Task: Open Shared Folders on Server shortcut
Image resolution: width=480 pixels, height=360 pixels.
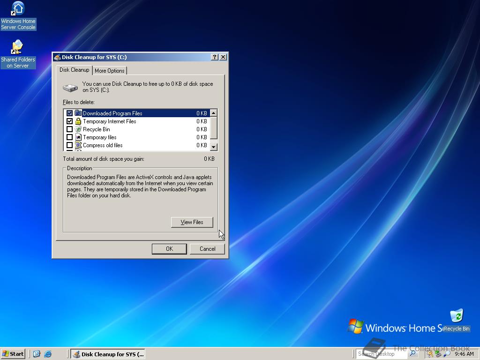Action: pyautogui.click(x=18, y=54)
